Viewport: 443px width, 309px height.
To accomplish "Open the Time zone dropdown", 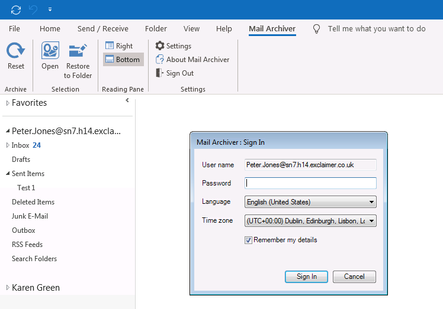I will tap(310, 221).
